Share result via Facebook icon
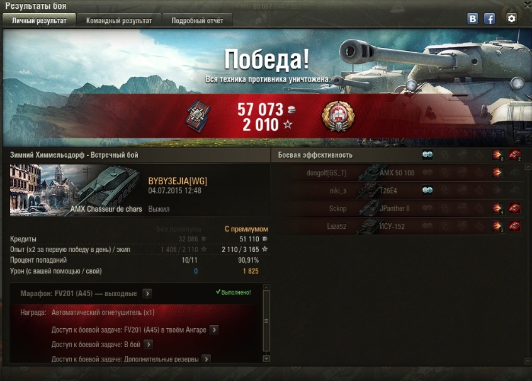Image resolution: width=532 pixels, height=381 pixels. click(x=489, y=18)
